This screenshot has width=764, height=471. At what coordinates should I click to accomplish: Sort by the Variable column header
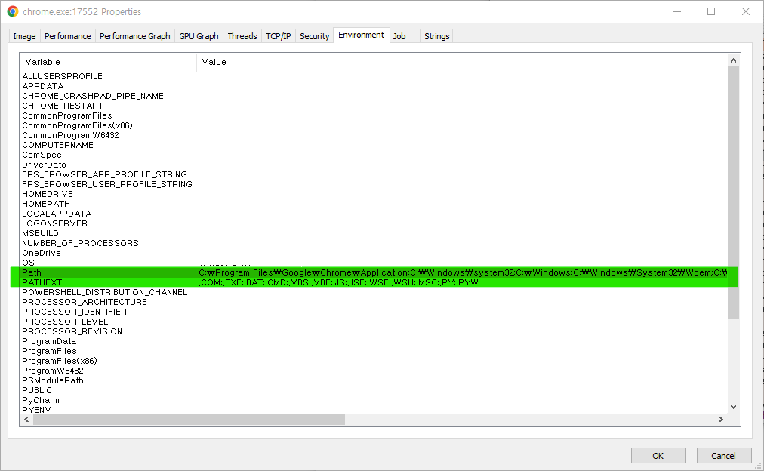click(108, 62)
